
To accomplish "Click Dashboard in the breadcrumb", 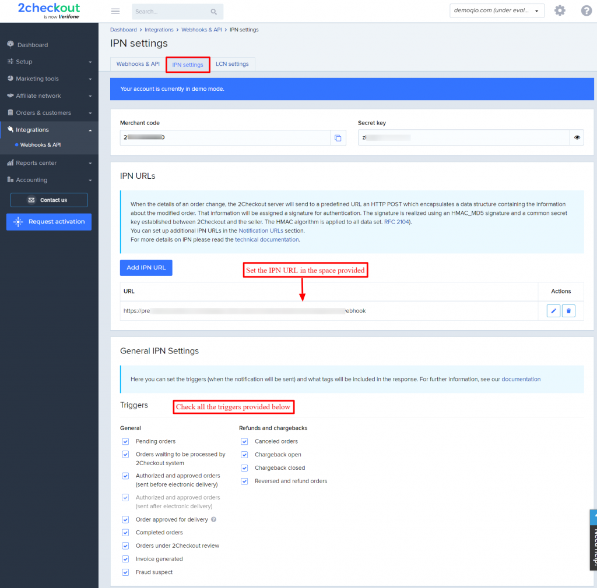I will (x=124, y=30).
